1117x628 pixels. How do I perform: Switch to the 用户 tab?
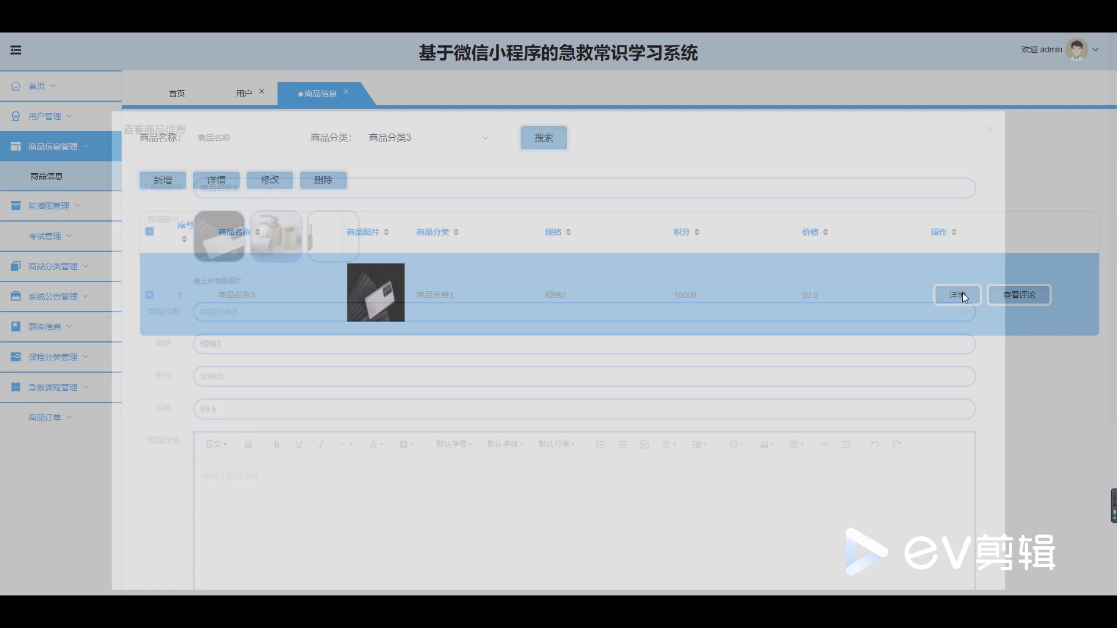tap(244, 94)
